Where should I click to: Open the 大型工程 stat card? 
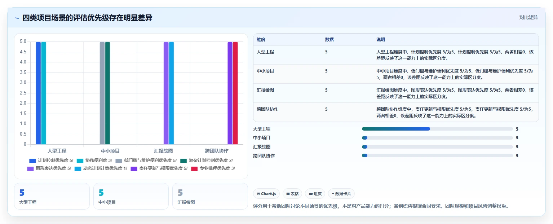(52, 196)
